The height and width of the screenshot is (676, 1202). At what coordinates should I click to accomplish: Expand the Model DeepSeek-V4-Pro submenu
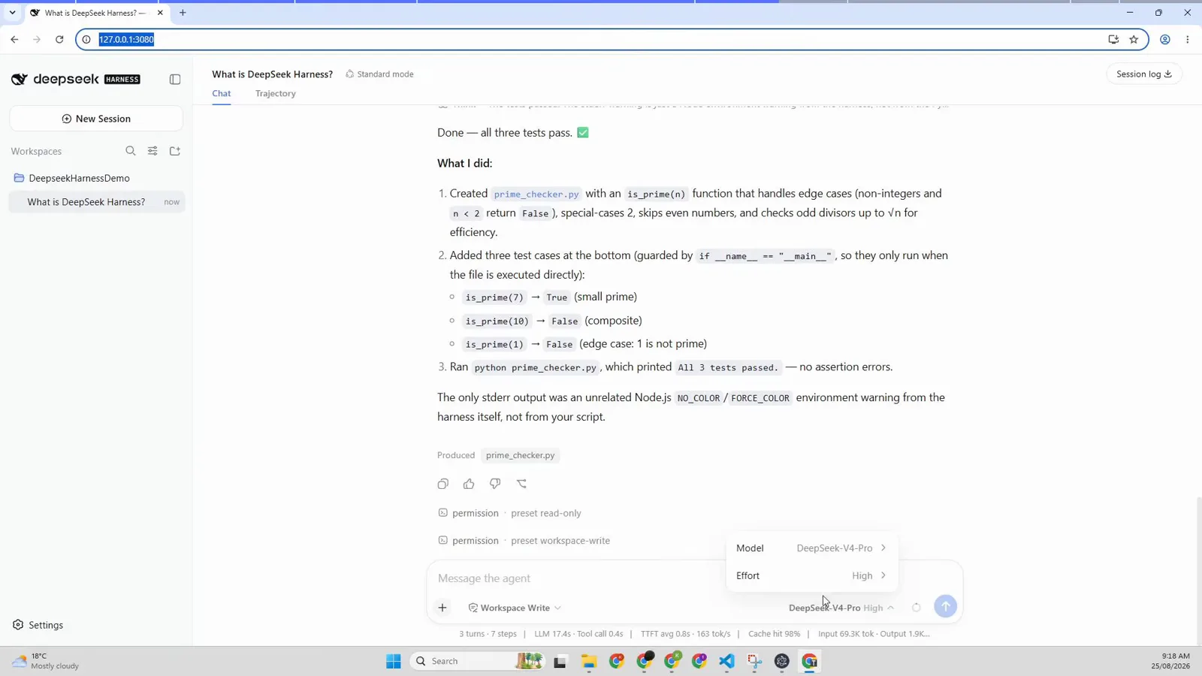coord(812,548)
